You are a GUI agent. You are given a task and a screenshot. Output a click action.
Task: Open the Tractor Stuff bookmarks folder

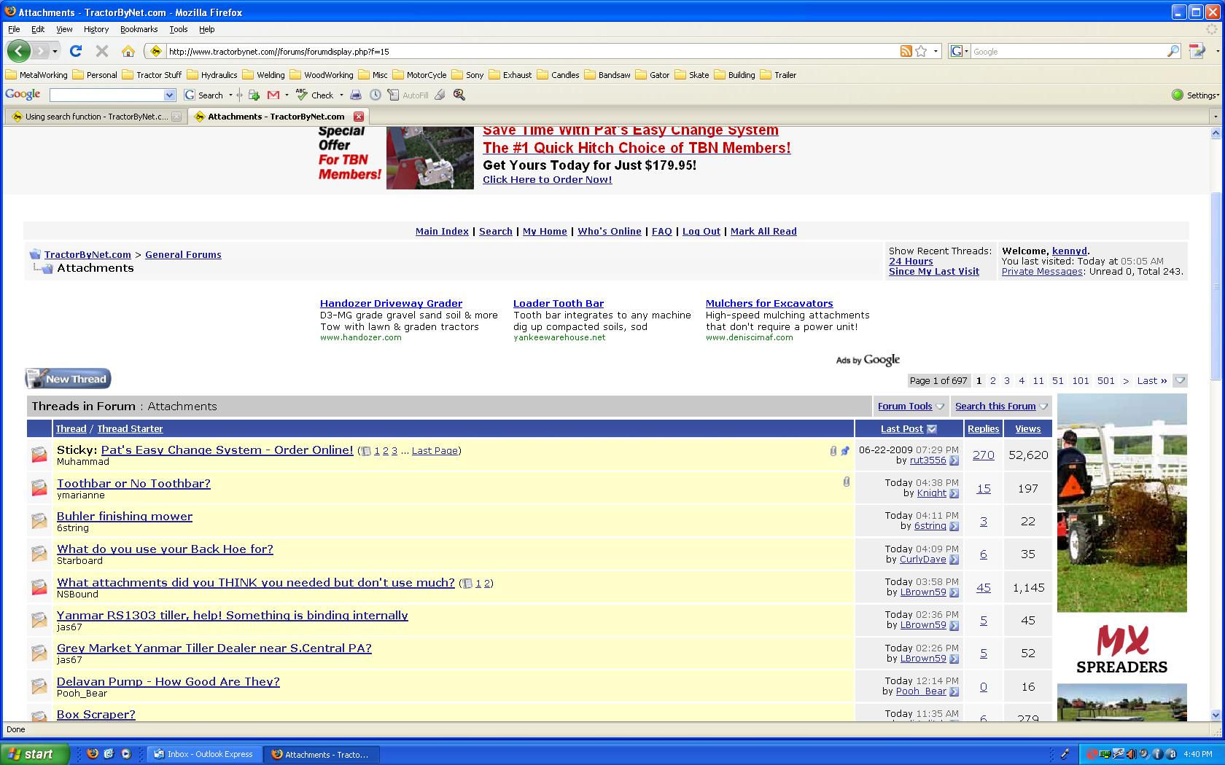(x=152, y=75)
